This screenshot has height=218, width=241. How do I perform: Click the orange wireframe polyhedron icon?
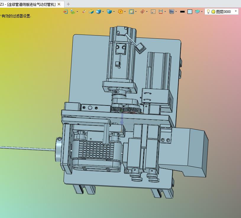[121, 12]
